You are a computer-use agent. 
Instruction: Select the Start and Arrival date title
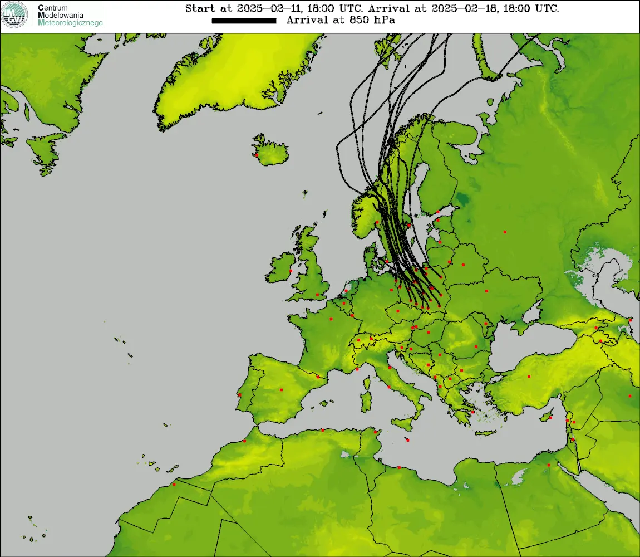372,8
